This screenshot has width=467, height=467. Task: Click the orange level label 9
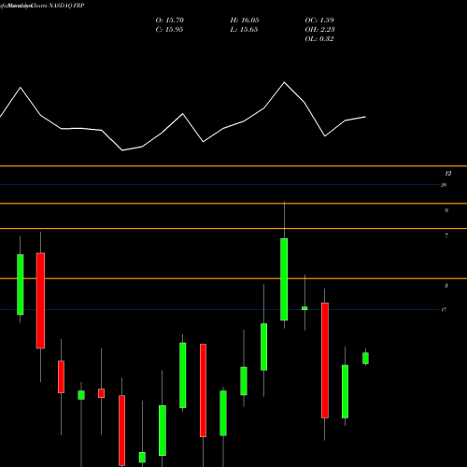(446, 211)
